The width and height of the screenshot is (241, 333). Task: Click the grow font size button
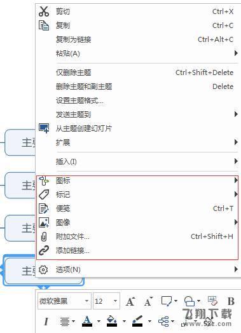pyautogui.click(x=130, y=301)
